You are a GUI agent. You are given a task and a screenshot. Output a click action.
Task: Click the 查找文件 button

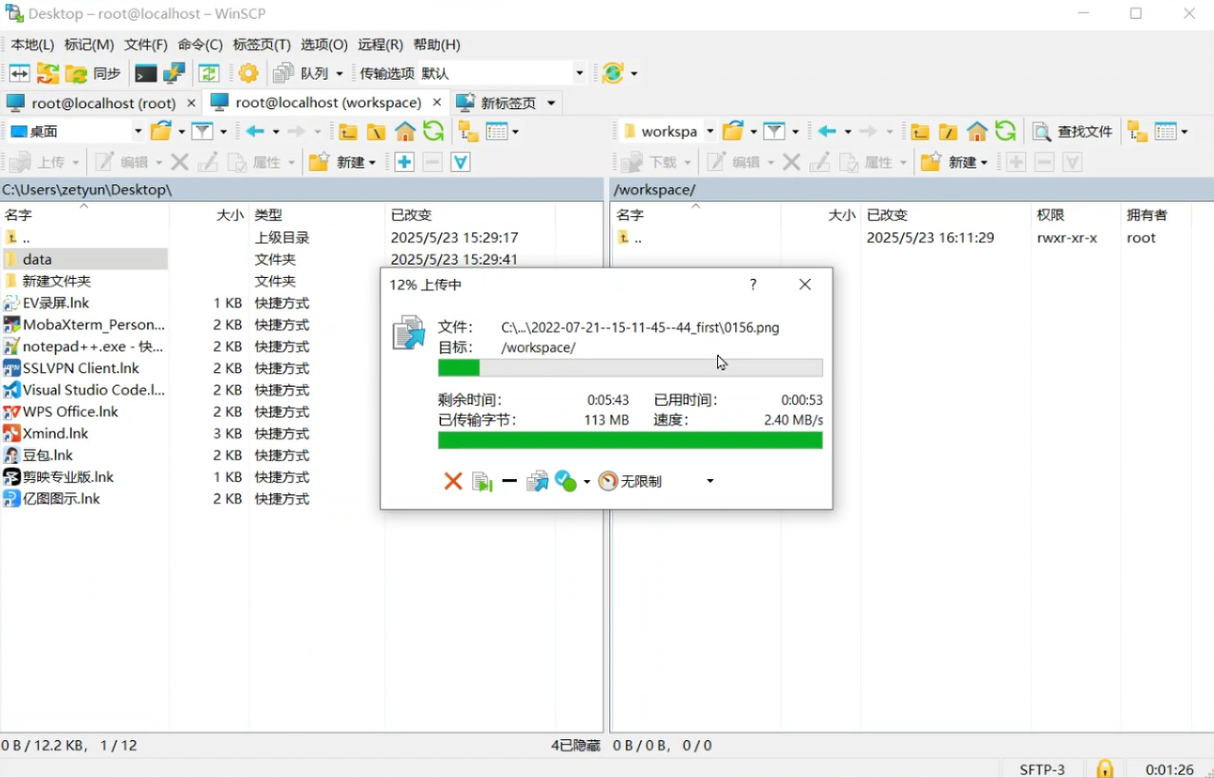point(1073,132)
